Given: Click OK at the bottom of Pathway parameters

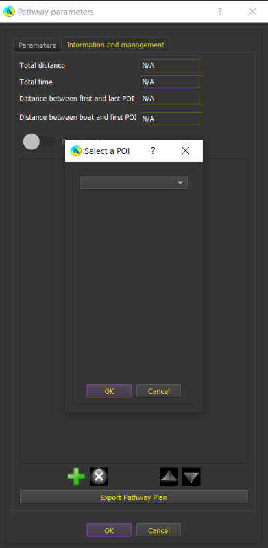Looking at the screenshot, I should [109, 530].
